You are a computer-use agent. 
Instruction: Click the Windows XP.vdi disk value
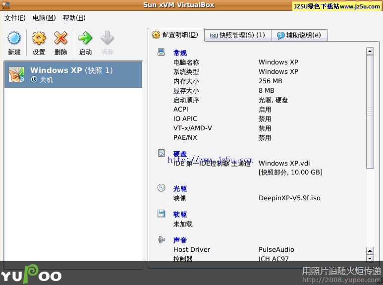point(284,163)
